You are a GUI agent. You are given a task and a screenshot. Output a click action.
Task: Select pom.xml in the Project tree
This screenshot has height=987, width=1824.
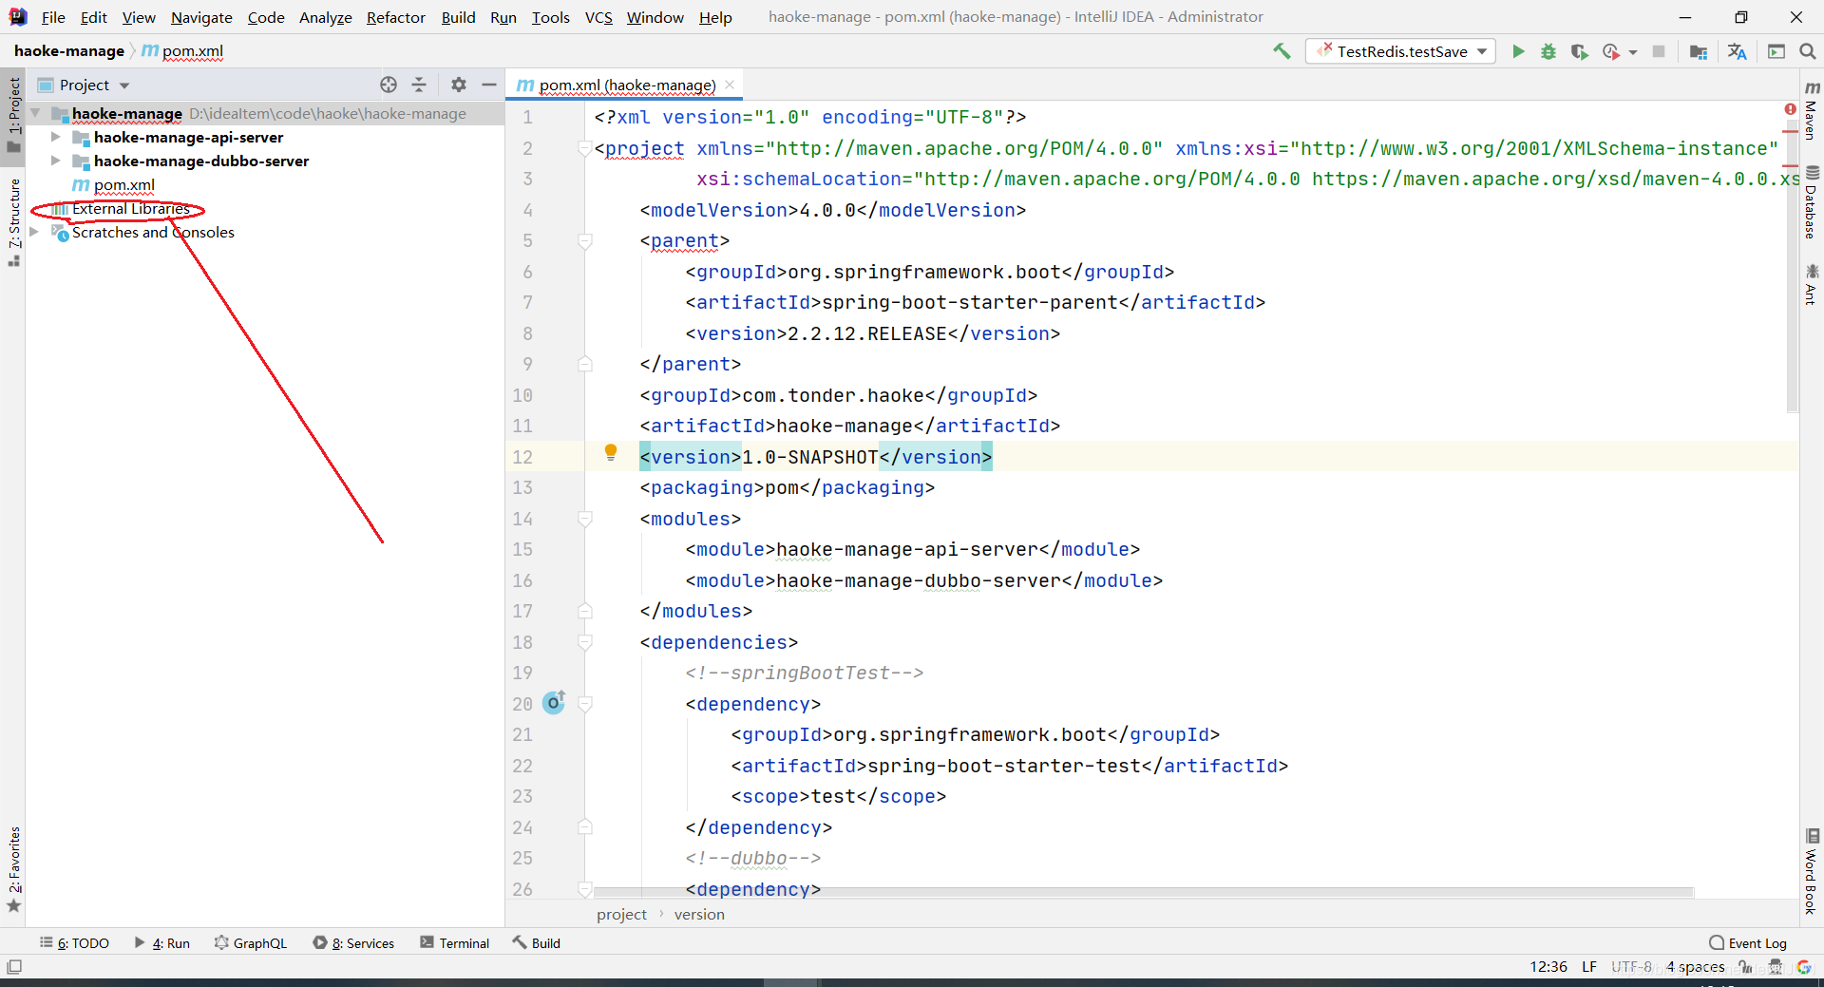[x=124, y=184]
